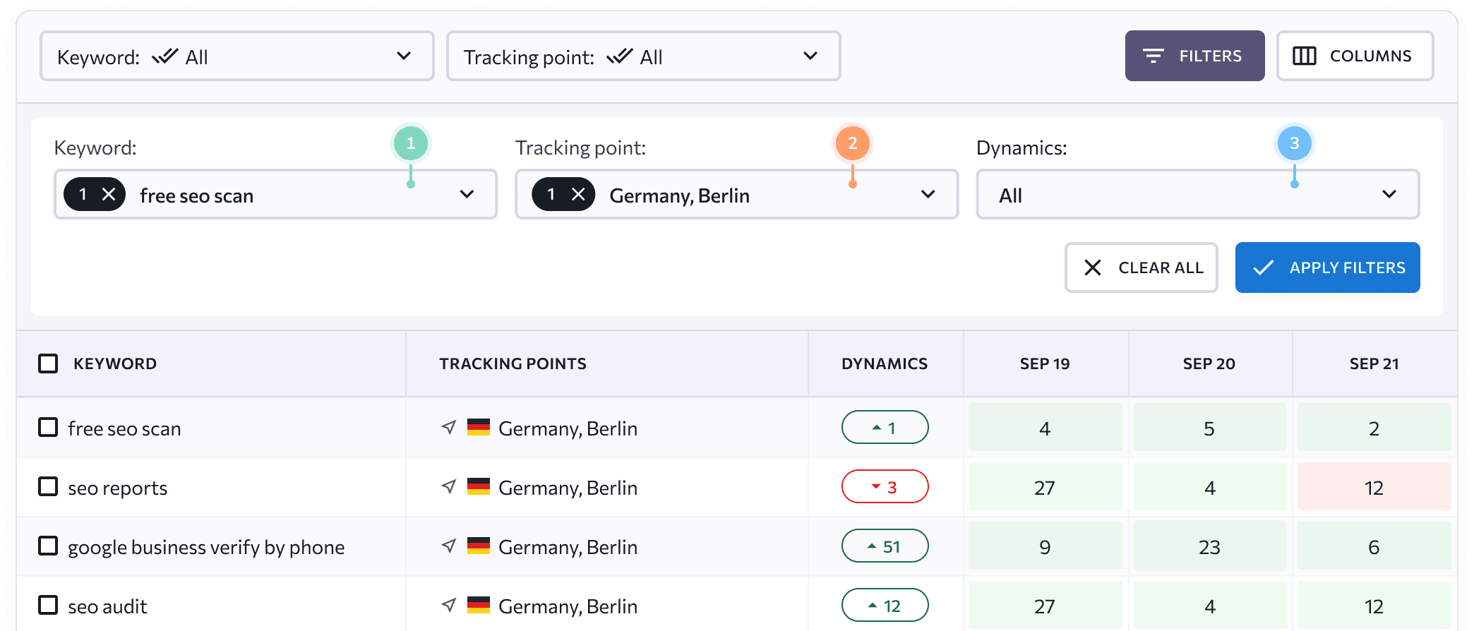Viewport: 1474px width, 631px height.
Task: Click the up 51 dynamics badge
Action: [x=885, y=546]
